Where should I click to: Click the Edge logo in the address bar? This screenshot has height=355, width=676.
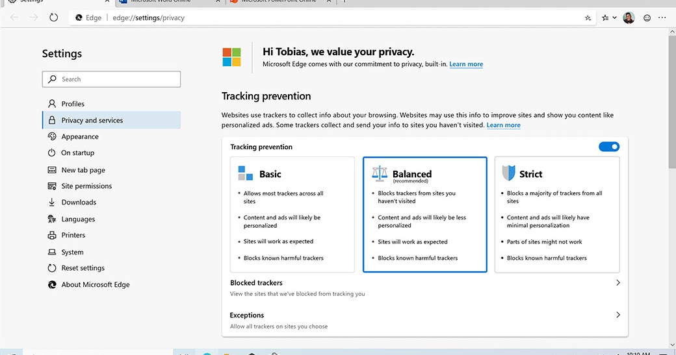click(79, 18)
